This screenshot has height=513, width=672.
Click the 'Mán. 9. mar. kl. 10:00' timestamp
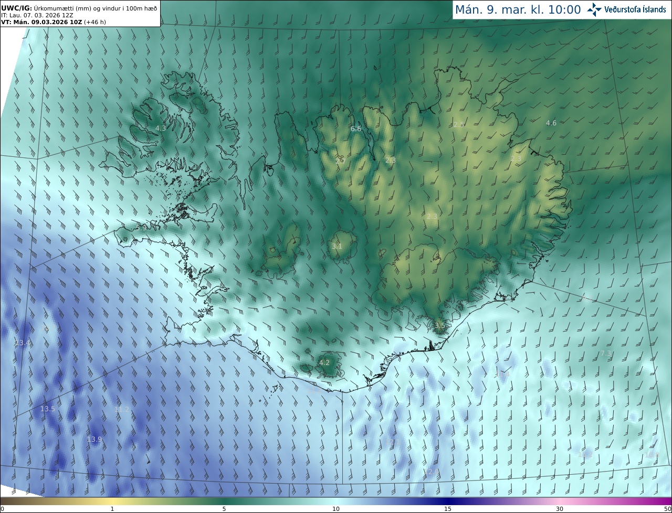pyautogui.click(x=518, y=9)
